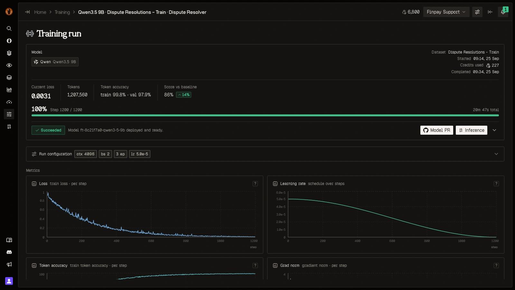Click the green training progress bar
Viewport: 515px width, 290px height.
(x=265, y=115)
